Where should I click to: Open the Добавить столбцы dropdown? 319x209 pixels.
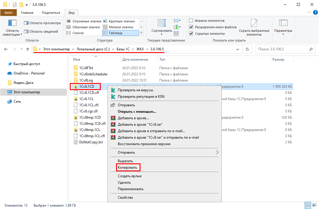click(177, 27)
